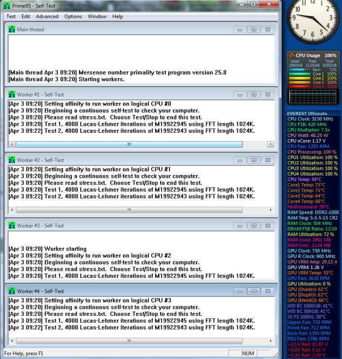Click right arrow of Worker #1 horizontal scrollbar
Screen dimensions: 342x359
coord(270,144)
